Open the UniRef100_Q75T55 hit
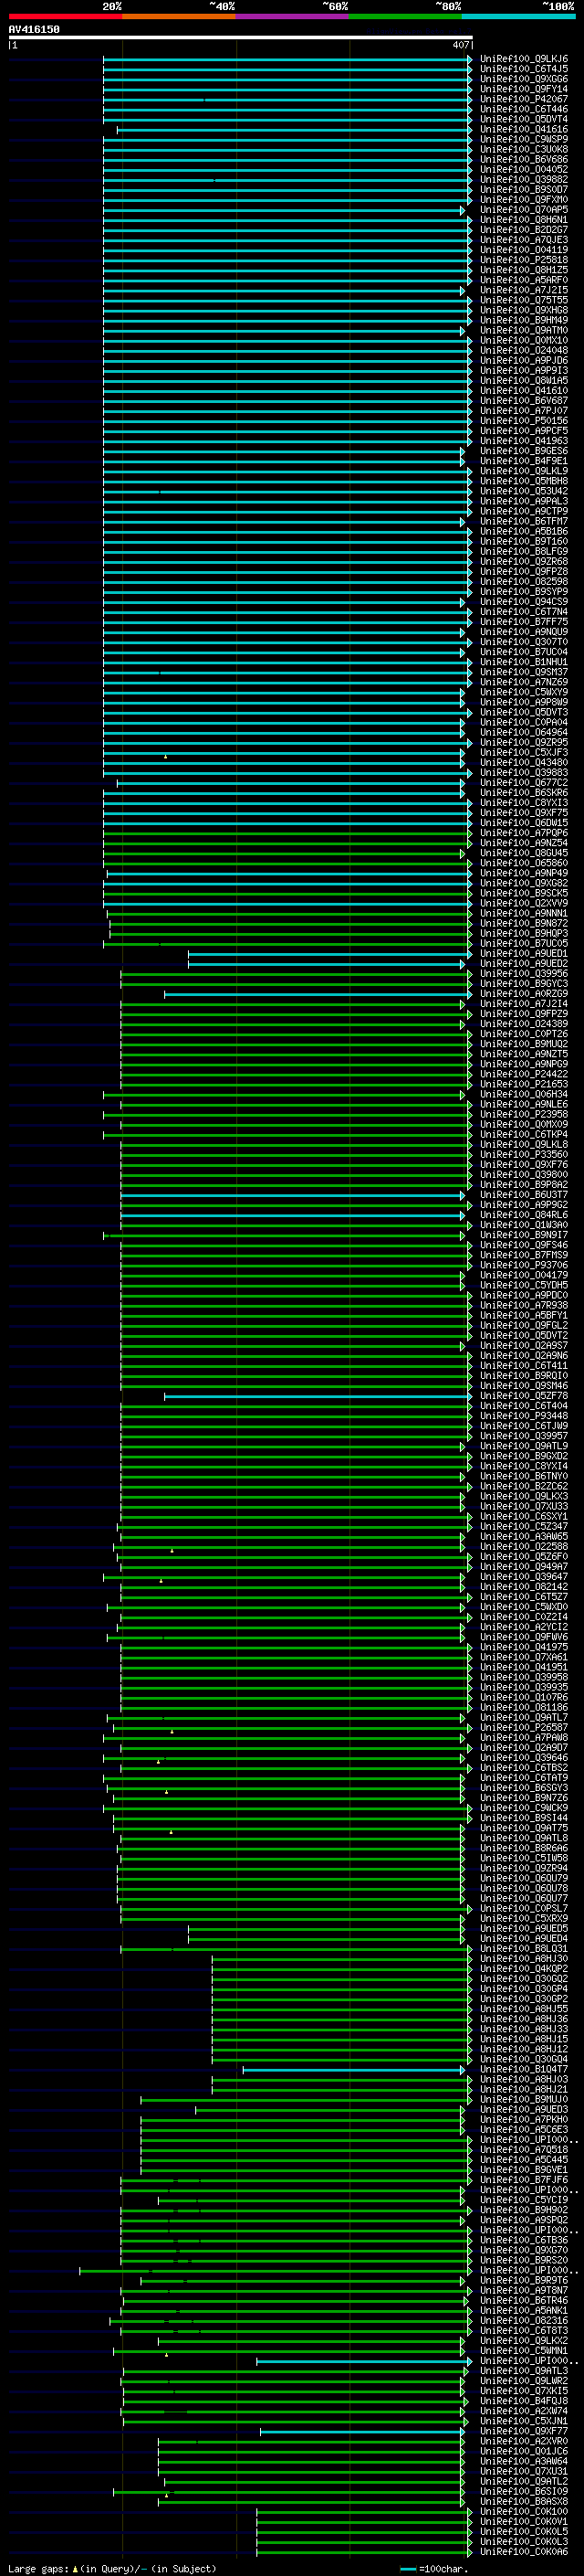The image size is (584, 2576). tap(523, 300)
